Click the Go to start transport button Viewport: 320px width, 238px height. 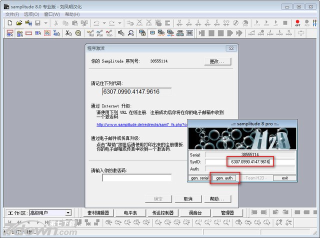(202, 33)
